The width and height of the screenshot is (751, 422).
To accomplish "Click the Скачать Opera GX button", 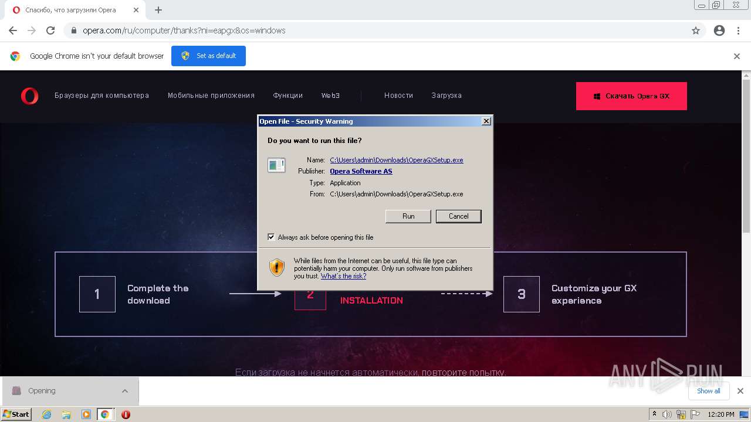I will click(631, 96).
